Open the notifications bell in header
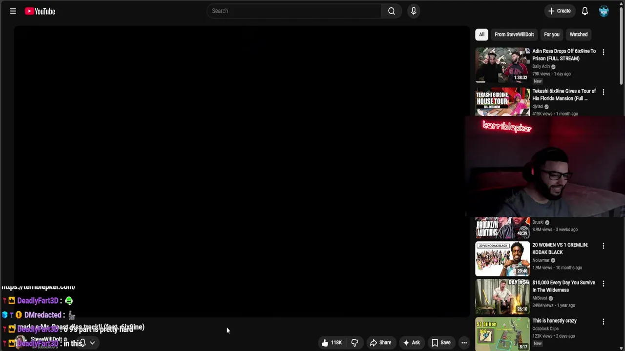625x351 pixels. tap(585, 11)
